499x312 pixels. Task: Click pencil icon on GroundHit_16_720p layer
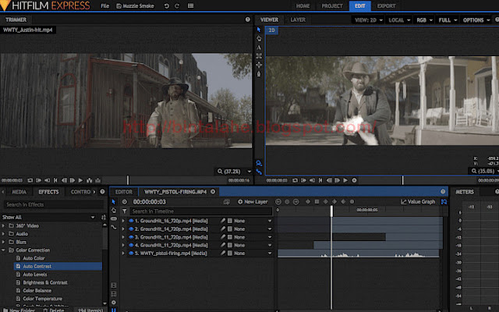(223, 221)
